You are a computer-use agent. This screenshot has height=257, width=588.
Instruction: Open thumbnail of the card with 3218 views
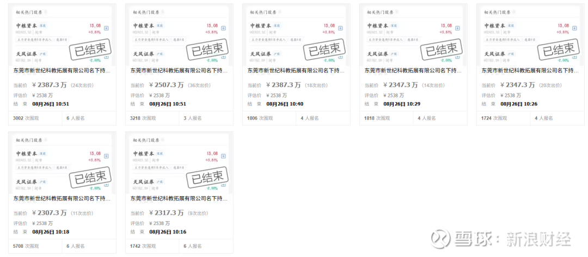point(179,36)
